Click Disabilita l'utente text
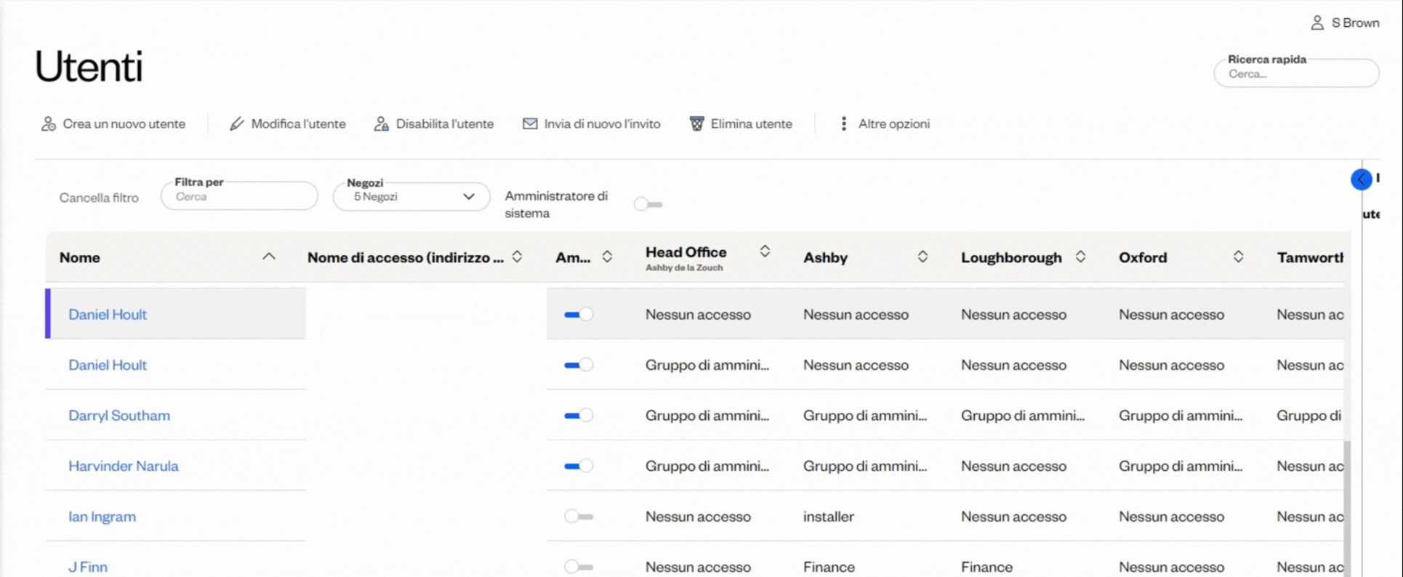This screenshot has height=577, width=1403. point(444,124)
